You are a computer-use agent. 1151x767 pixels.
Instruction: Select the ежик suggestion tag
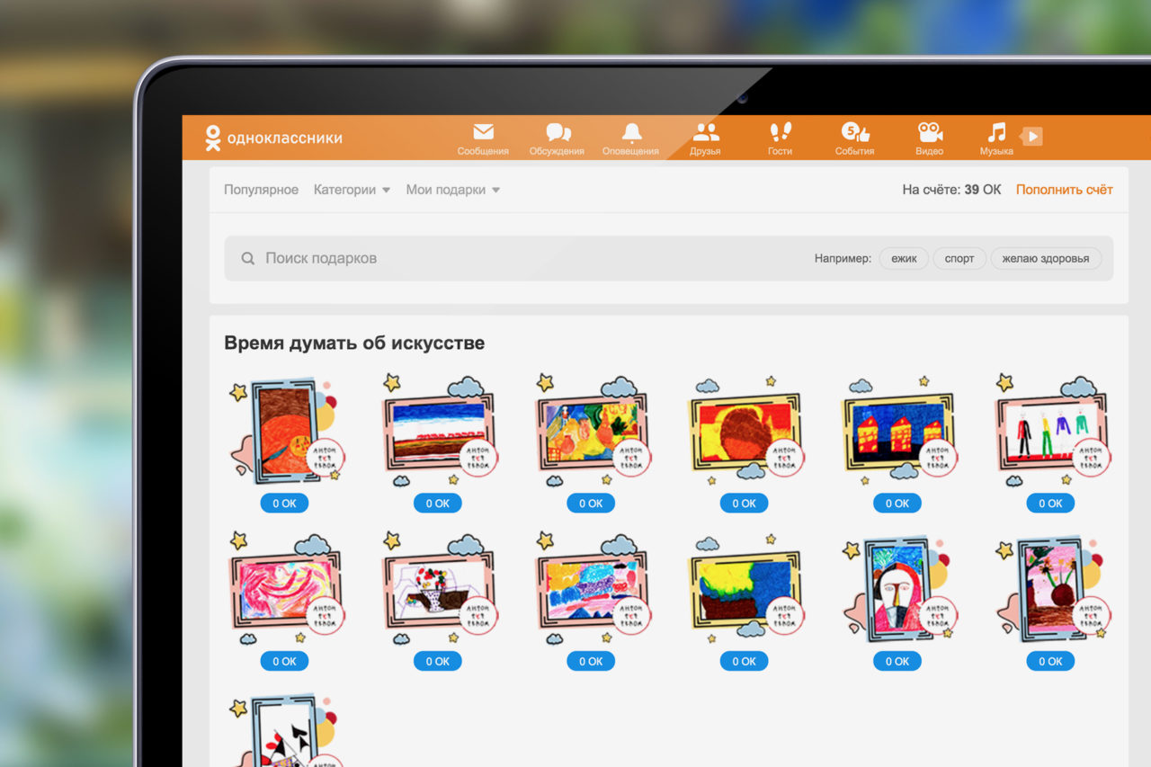pyautogui.click(x=904, y=258)
